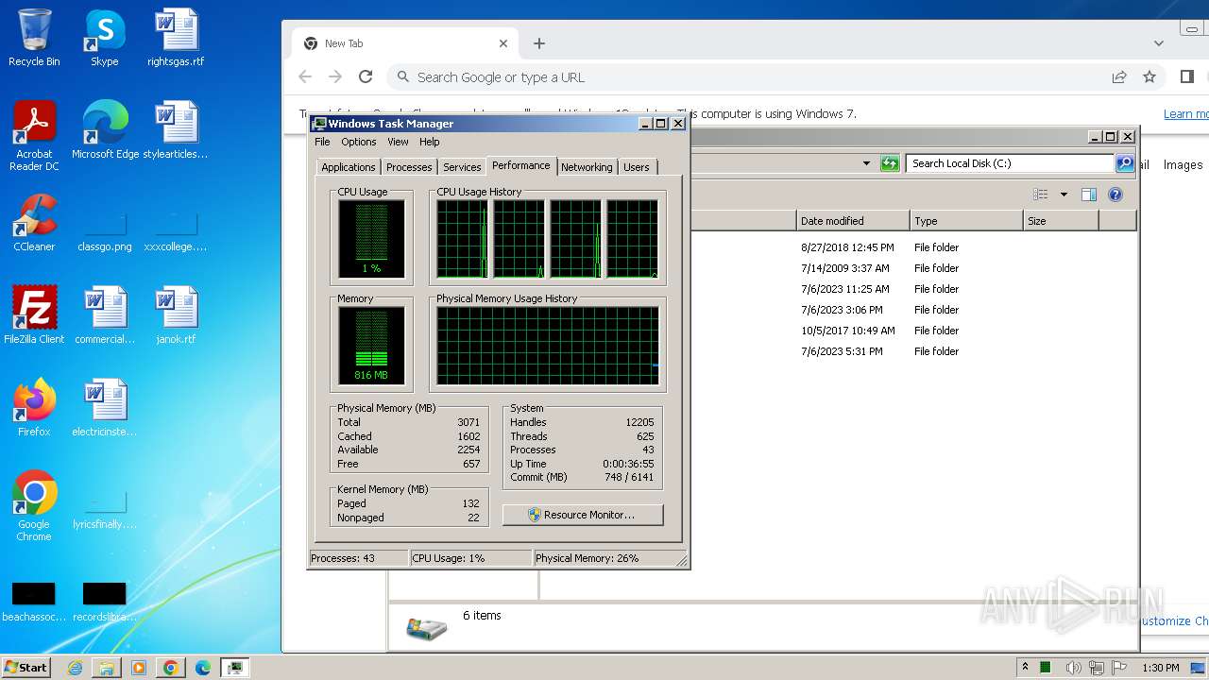Select the commercial document icon
The width and height of the screenshot is (1209, 680).
[105, 315]
